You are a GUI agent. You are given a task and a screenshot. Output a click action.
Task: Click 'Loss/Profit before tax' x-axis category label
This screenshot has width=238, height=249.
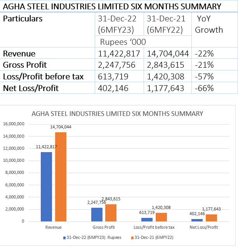154,227
